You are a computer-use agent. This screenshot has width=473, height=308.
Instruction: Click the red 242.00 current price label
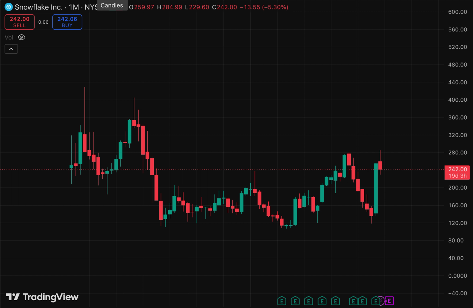(x=457, y=169)
